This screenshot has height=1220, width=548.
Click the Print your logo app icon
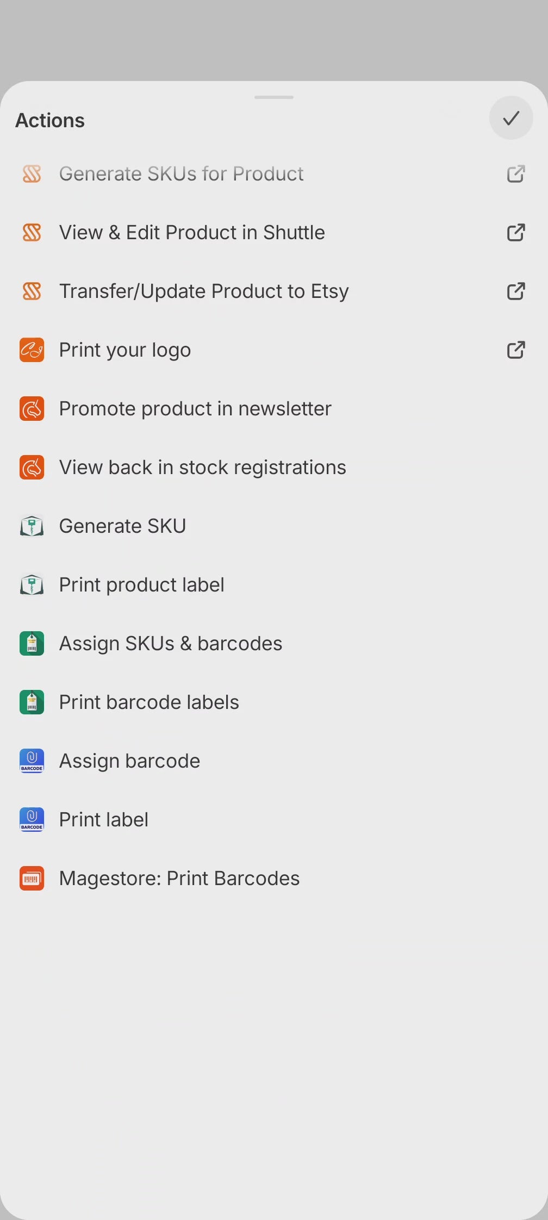(32, 350)
